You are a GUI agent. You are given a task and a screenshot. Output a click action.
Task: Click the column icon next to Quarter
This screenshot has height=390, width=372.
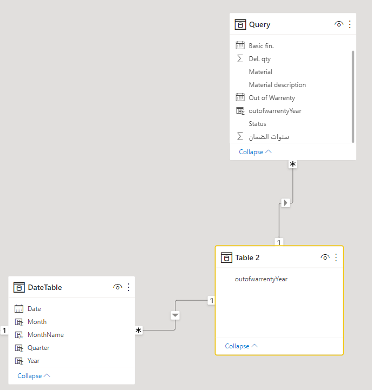click(19, 348)
